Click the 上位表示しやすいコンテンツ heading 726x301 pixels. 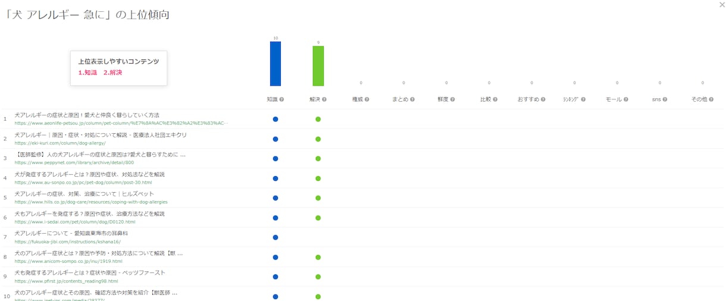(118, 61)
